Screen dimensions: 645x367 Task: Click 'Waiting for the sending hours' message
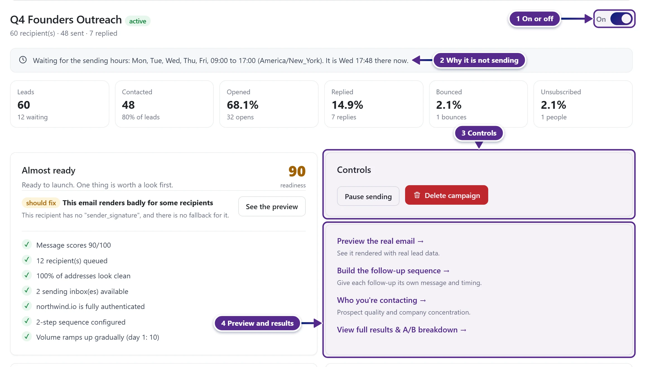(220, 61)
